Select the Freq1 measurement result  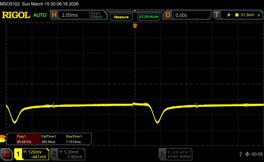click(24, 139)
